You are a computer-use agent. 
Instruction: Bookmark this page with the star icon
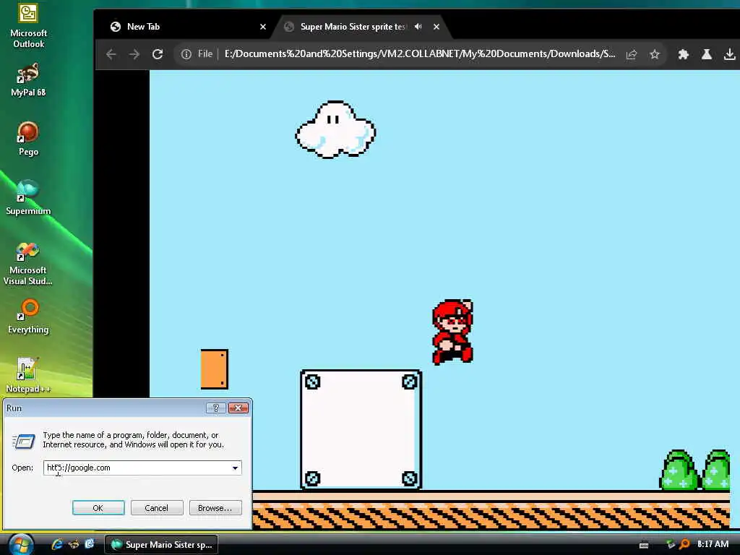(655, 54)
